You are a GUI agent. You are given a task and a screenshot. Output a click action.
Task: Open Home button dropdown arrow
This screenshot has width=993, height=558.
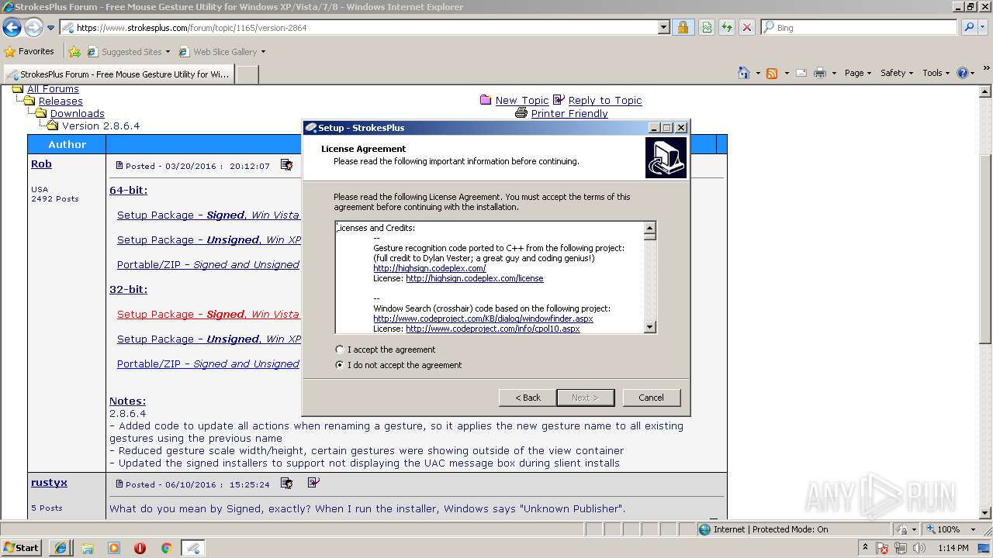[758, 73]
